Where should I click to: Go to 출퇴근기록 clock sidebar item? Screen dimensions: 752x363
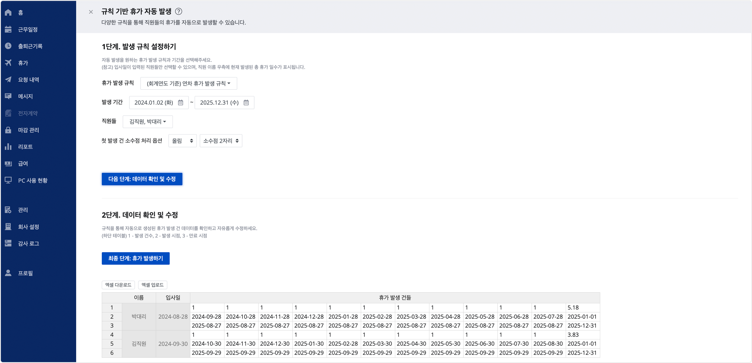point(30,46)
